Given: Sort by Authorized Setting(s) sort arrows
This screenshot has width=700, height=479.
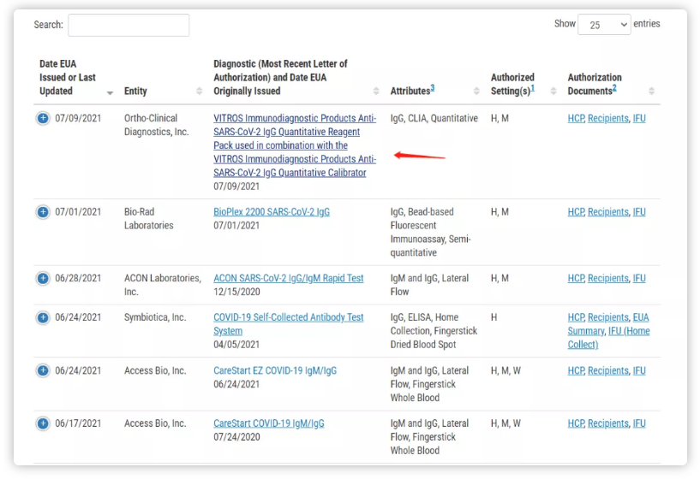Looking at the screenshot, I should click(x=553, y=91).
